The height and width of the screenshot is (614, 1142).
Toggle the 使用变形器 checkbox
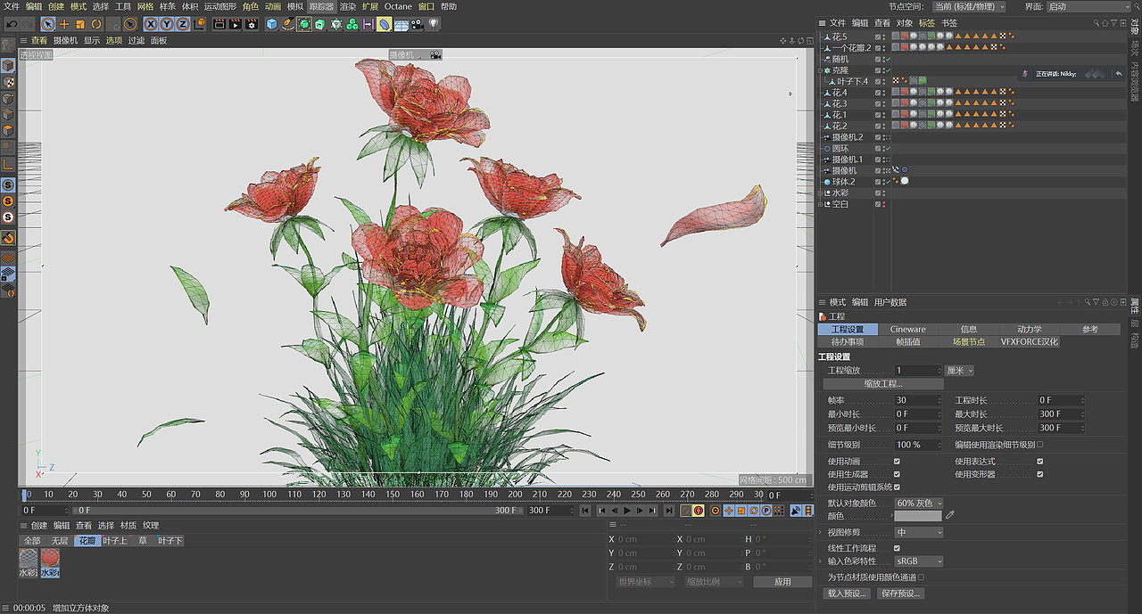pyautogui.click(x=1040, y=474)
